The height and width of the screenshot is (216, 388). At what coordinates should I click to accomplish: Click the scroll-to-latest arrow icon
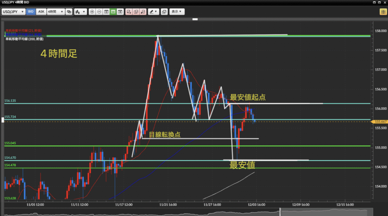point(120,12)
